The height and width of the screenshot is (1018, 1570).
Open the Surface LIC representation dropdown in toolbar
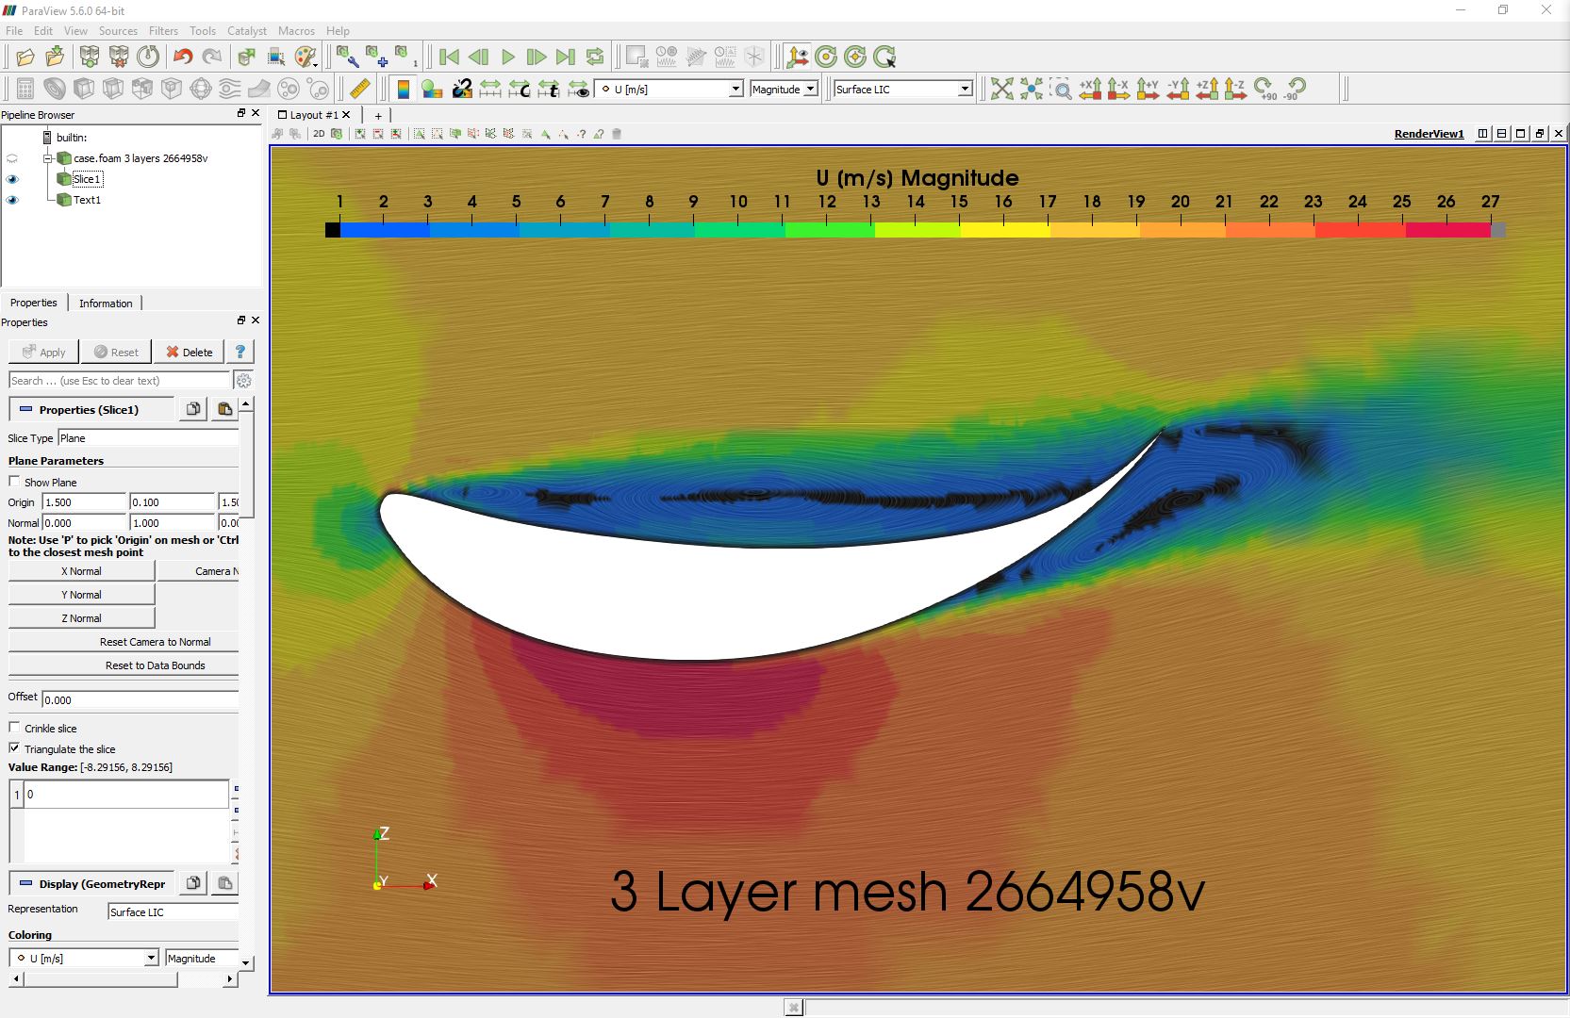click(903, 90)
